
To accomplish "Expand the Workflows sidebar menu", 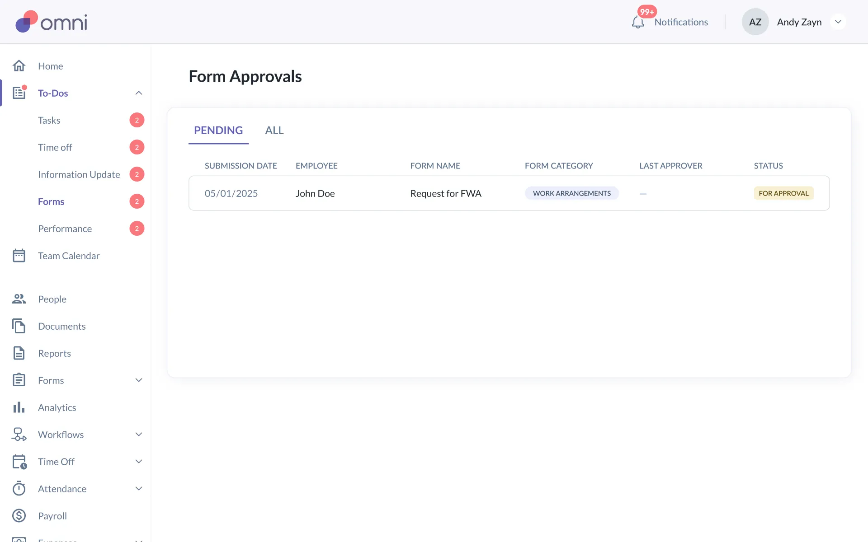I will click(139, 435).
